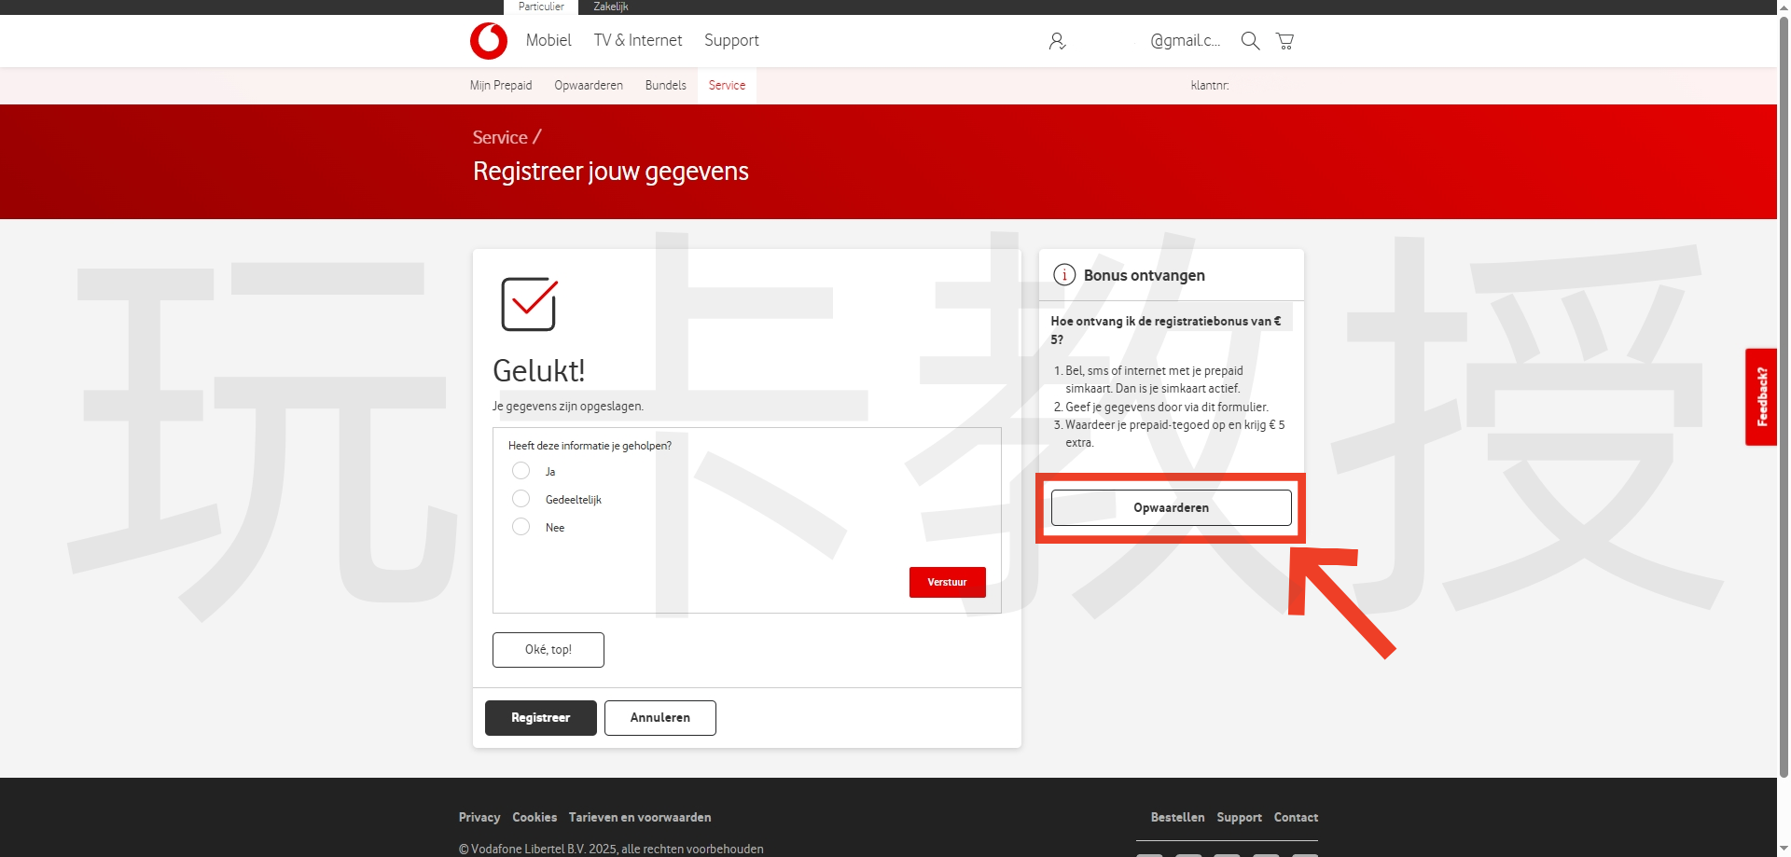Click the 'Oké, top!' button
This screenshot has width=1791, height=857.
548,650
